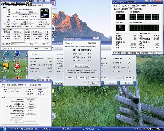164x131 pixels.
Task: Click 驗證 button in CPU-Z CPU window
Action: tap(36, 48)
